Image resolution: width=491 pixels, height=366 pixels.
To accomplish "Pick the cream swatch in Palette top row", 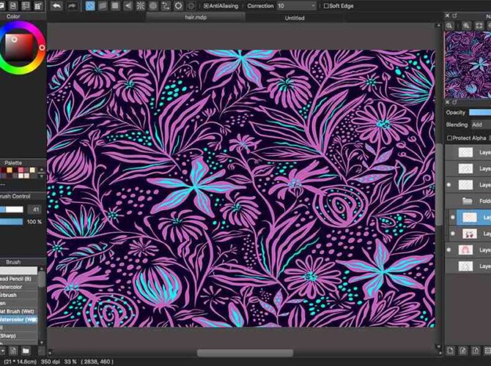I will 32,170.
